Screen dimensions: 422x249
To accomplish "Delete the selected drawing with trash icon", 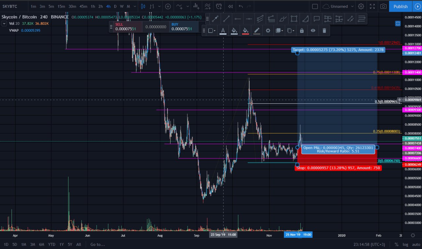I will click(324, 31).
